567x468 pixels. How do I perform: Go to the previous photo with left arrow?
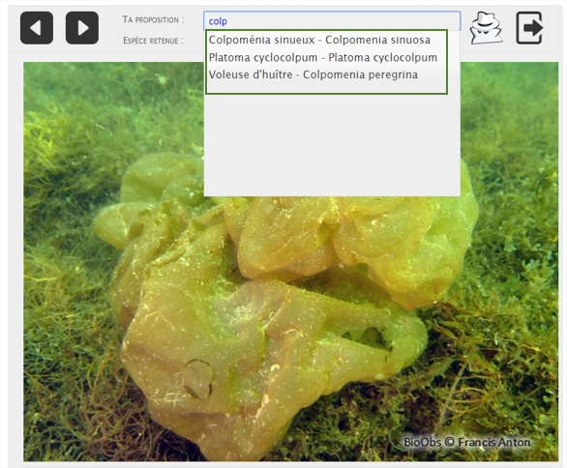coord(37,28)
